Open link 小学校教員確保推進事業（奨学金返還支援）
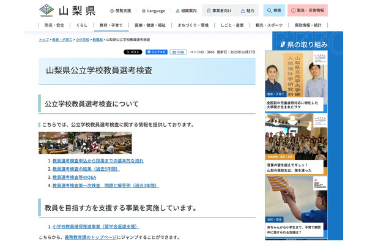This screenshot has width=367, height=245. [x=96, y=227]
